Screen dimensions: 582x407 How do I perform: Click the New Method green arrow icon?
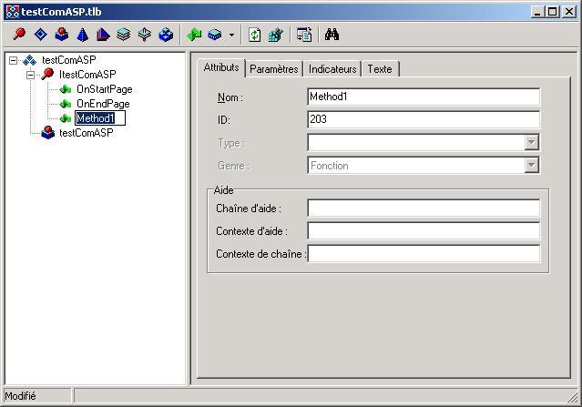pyautogui.click(x=194, y=35)
